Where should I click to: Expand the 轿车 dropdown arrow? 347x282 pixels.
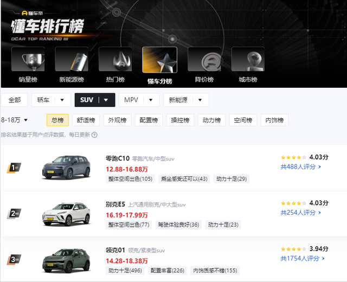[62, 100]
